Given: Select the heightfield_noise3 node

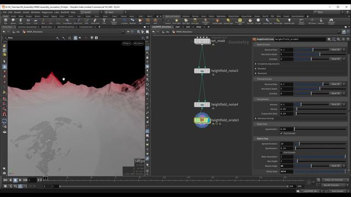Looking at the screenshot, I should pyautogui.click(x=202, y=71).
